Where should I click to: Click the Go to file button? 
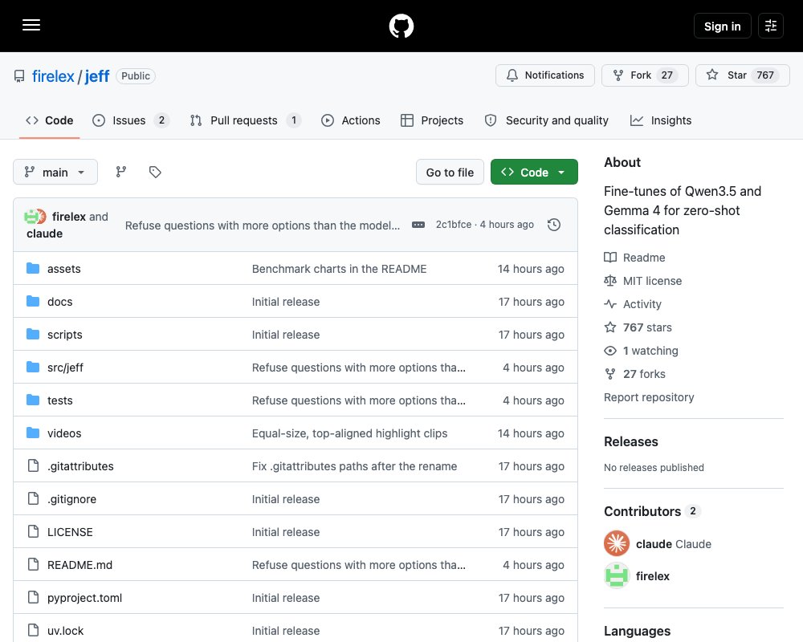tap(450, 172)
